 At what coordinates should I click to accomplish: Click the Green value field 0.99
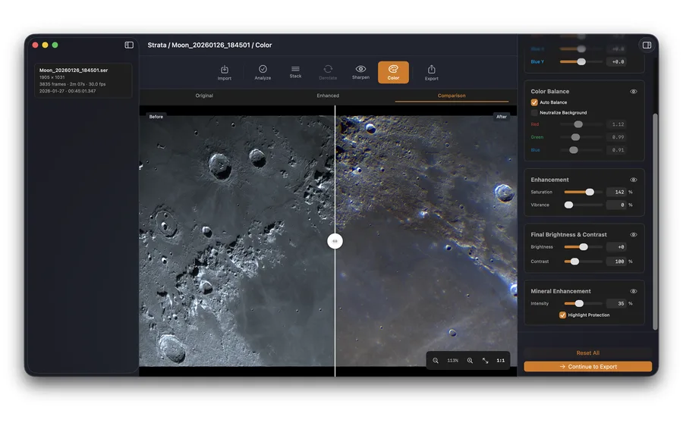coord(617,137)
